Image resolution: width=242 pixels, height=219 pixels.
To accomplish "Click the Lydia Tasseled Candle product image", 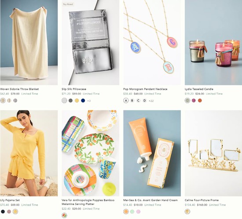I will tap(213, 42).
